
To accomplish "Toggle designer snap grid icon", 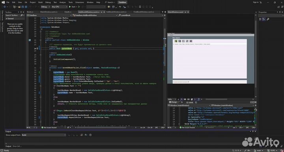I will click(185, 99).
